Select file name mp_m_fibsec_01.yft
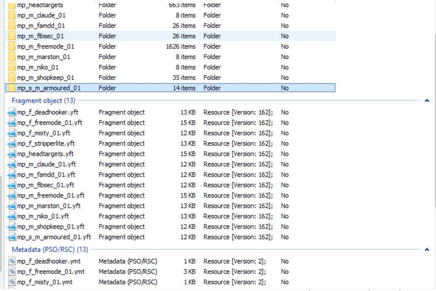 [46, 185]
